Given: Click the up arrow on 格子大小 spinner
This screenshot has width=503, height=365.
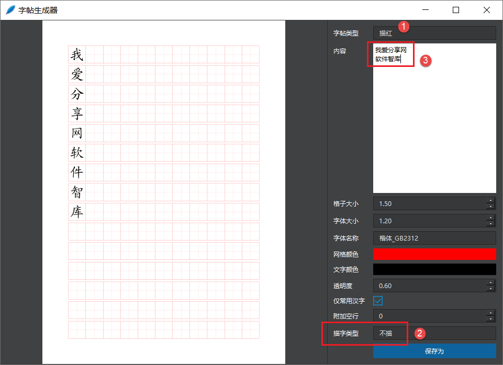Looking at the screenshot, I should (491, 201).
